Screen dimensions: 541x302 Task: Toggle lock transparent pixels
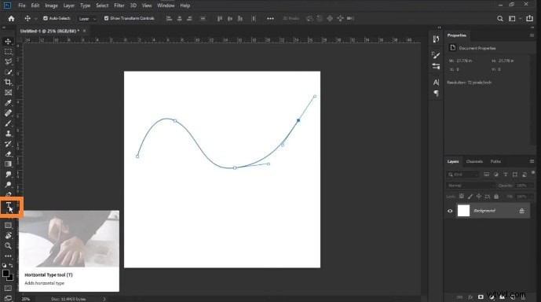point(461,197)
